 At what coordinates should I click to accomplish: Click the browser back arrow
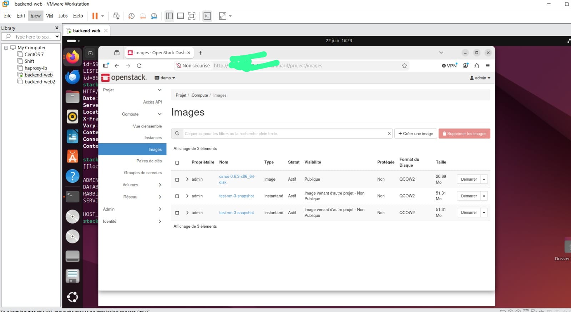pos(117,66)
